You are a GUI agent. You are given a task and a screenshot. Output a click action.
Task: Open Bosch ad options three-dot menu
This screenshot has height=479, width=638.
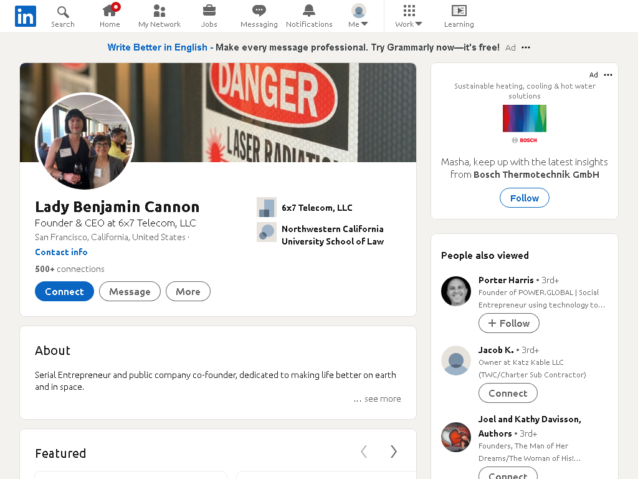pos(608,75)
